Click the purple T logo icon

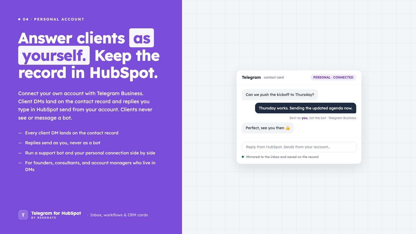point(23,215)
